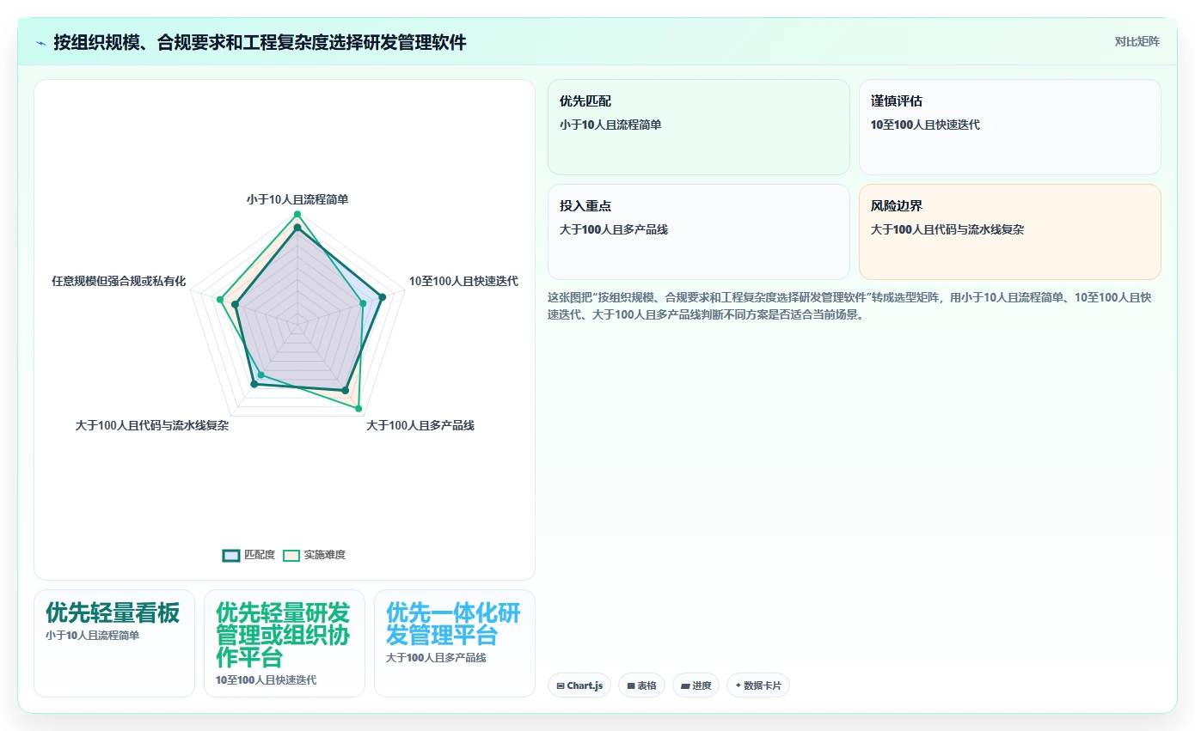Open the 投入重点 card
Viewport: 1195px width, 731px height.
[x=699, y=232]
